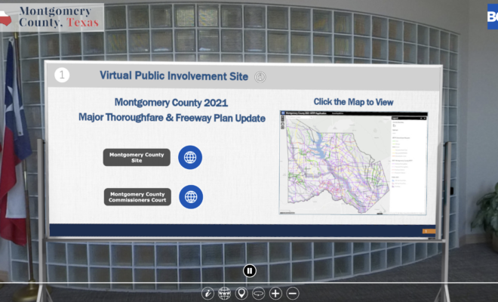Open the thoroughfare plan map thumbnail
The width and height of the screenshot is (498, 302).
pyautogui.click(x=353, y=163)
